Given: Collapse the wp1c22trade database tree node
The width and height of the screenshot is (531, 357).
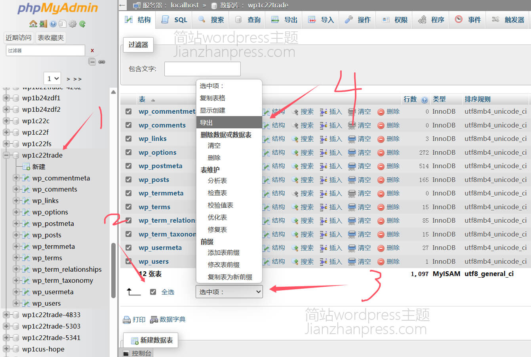Looking at the screenshot, I should point(6,155).
